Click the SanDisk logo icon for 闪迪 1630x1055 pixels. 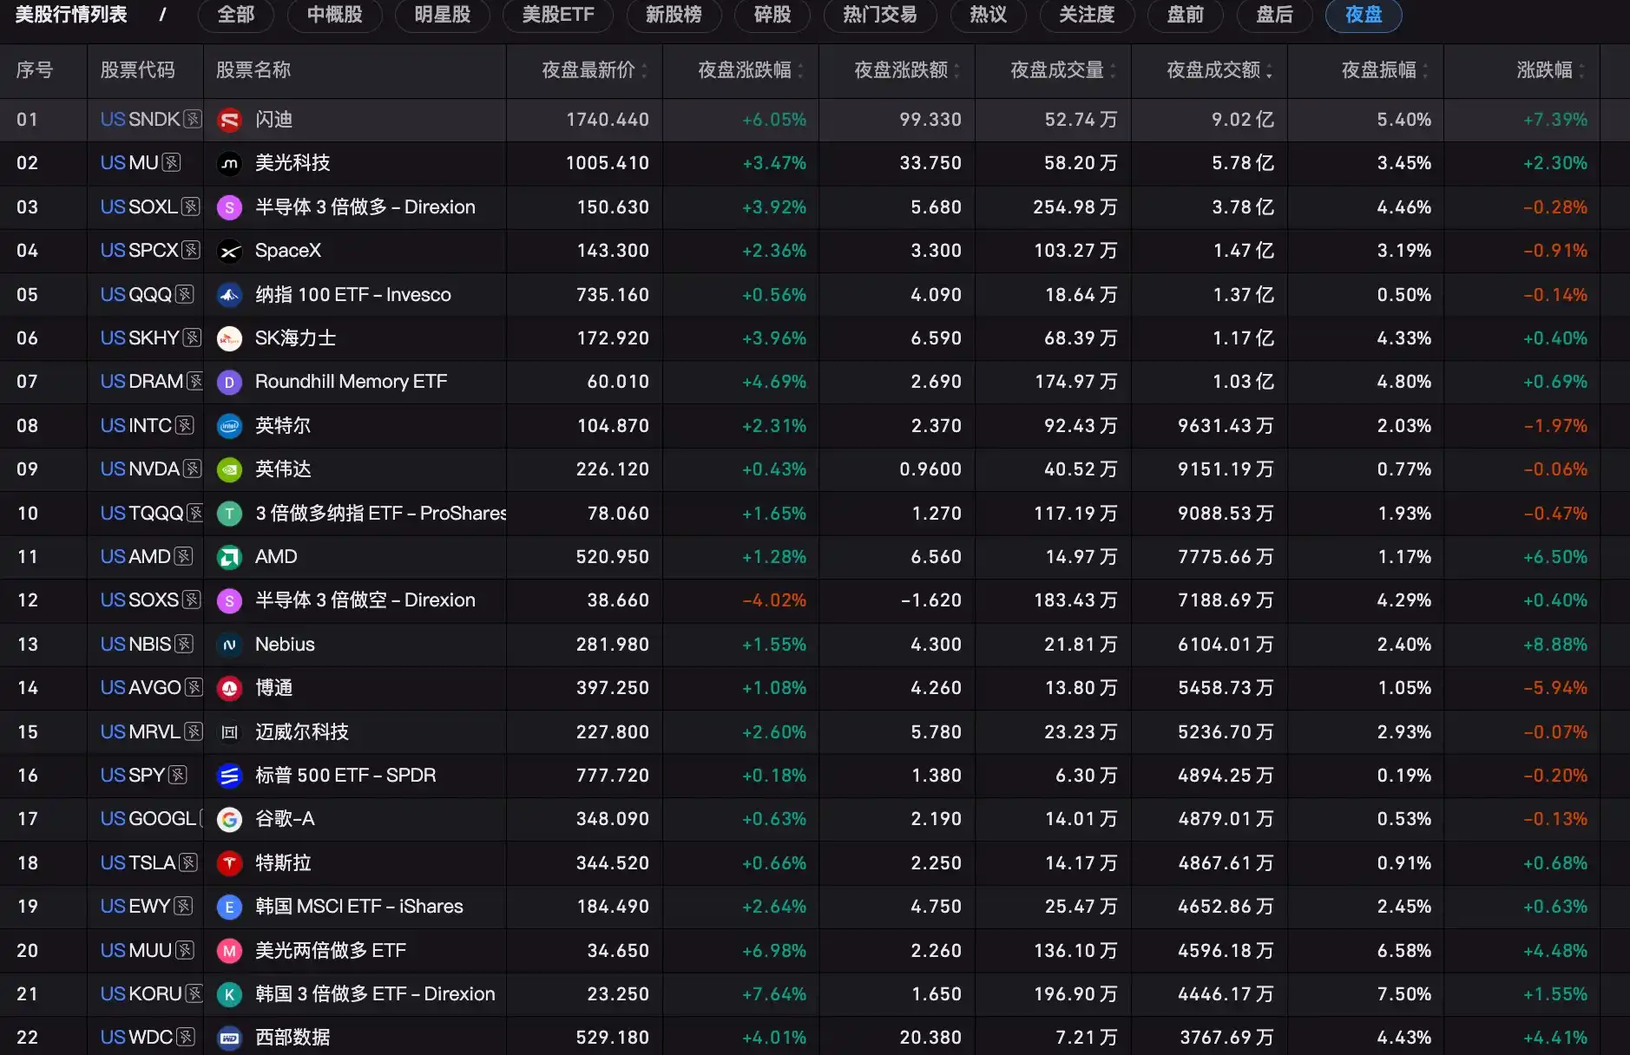click(229, 120)
